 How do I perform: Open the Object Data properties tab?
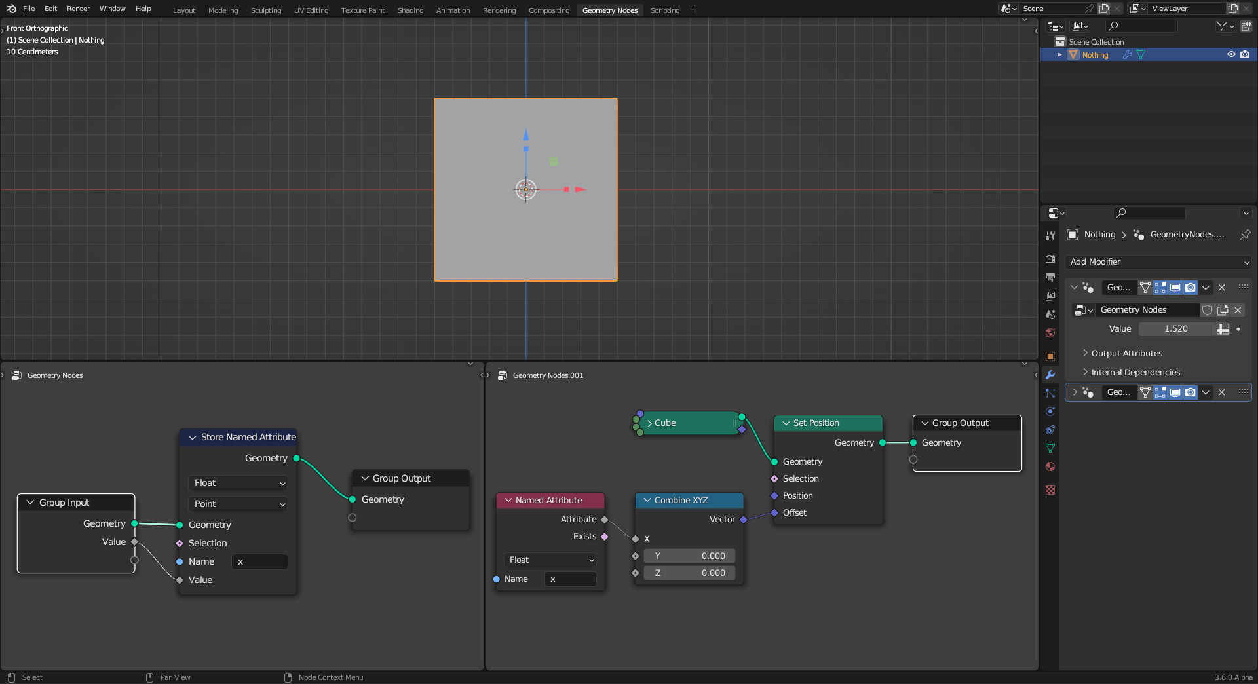(1050, 448)
